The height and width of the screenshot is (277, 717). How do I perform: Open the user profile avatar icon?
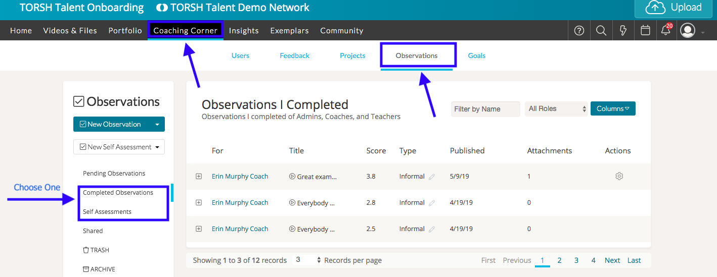[x=688, y=31]
